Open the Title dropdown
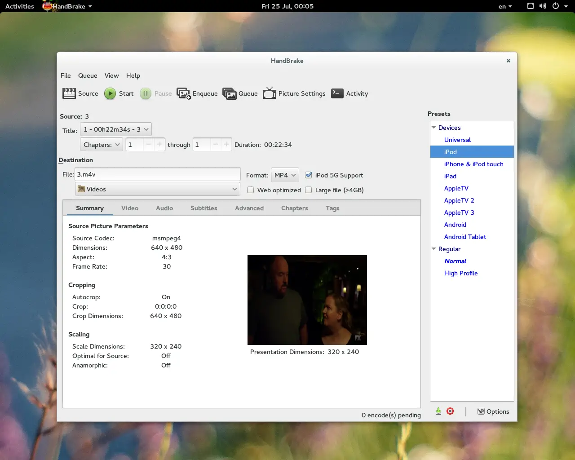Viewport: 575px width, 460px height. [x=116, y=129]
